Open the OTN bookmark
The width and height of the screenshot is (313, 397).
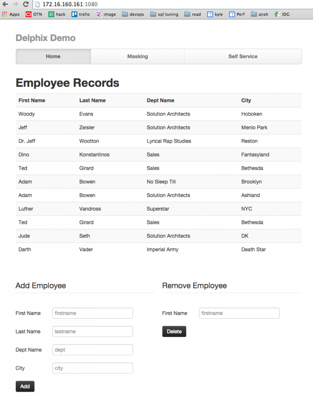[x=34, y=14]
